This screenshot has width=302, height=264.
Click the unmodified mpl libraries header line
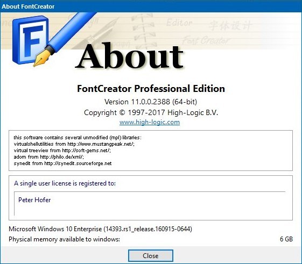[78, 138]
